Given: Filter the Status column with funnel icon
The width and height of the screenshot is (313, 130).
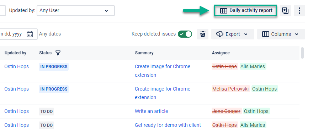Looking at the screenshot, I should 58,53.
